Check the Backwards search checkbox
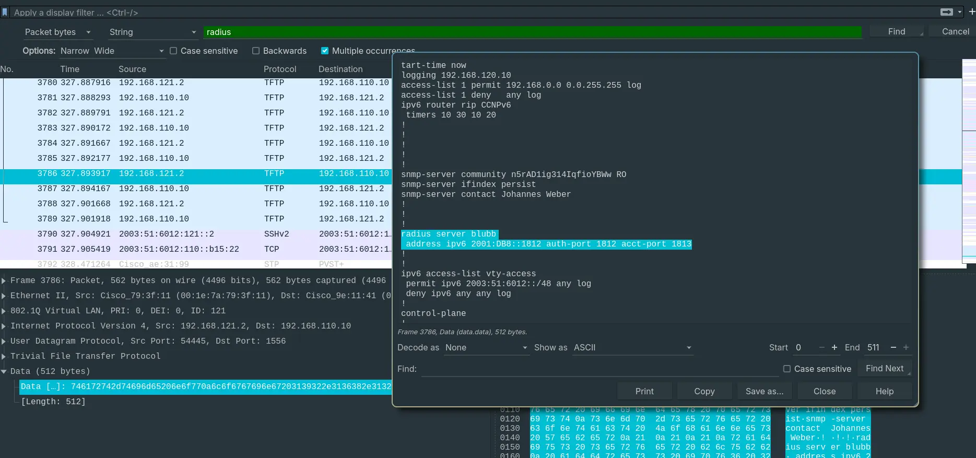This screenshot has width=976, height=458. click(x=256, y=51)
